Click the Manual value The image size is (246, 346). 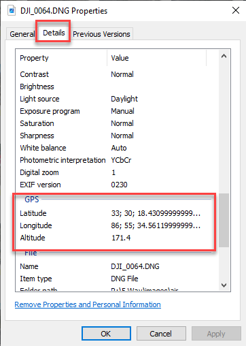coord(122,111)
